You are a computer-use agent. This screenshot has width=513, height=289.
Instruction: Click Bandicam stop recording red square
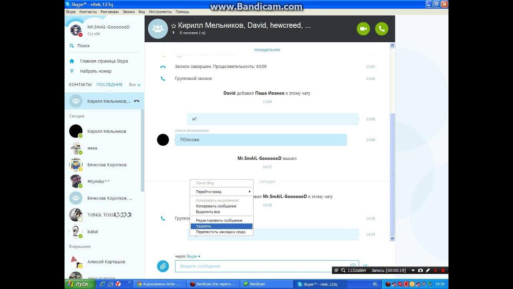443,271
